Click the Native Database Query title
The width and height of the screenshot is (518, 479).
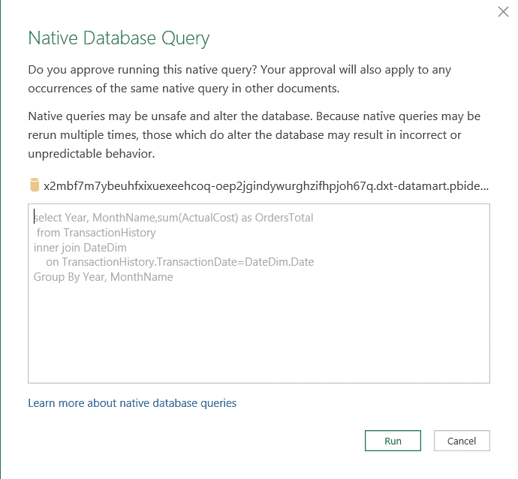[x=119, y=38]
